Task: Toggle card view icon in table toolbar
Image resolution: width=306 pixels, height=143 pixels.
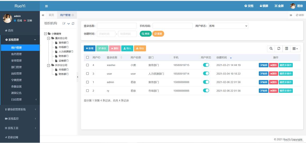Action: pyautogui.click(x=287, y=49)
